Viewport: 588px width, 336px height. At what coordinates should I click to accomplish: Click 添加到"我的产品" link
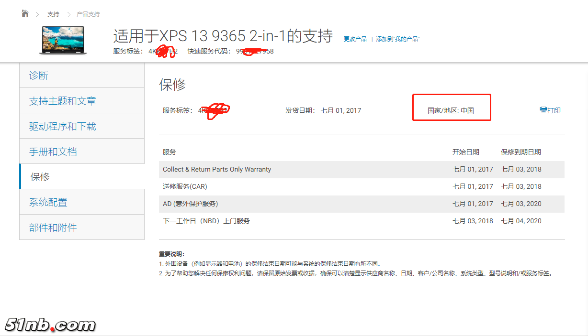[397, 39]
